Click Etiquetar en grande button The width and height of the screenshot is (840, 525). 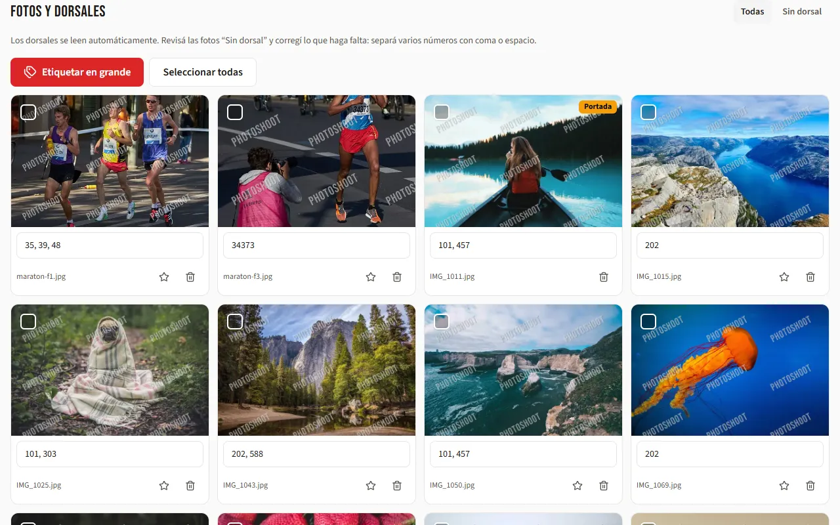pos(77,72)
